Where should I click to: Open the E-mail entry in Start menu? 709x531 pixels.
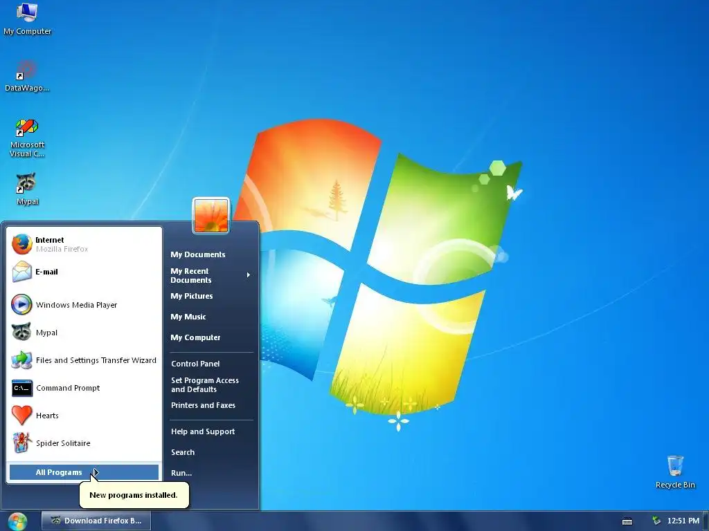84,272
